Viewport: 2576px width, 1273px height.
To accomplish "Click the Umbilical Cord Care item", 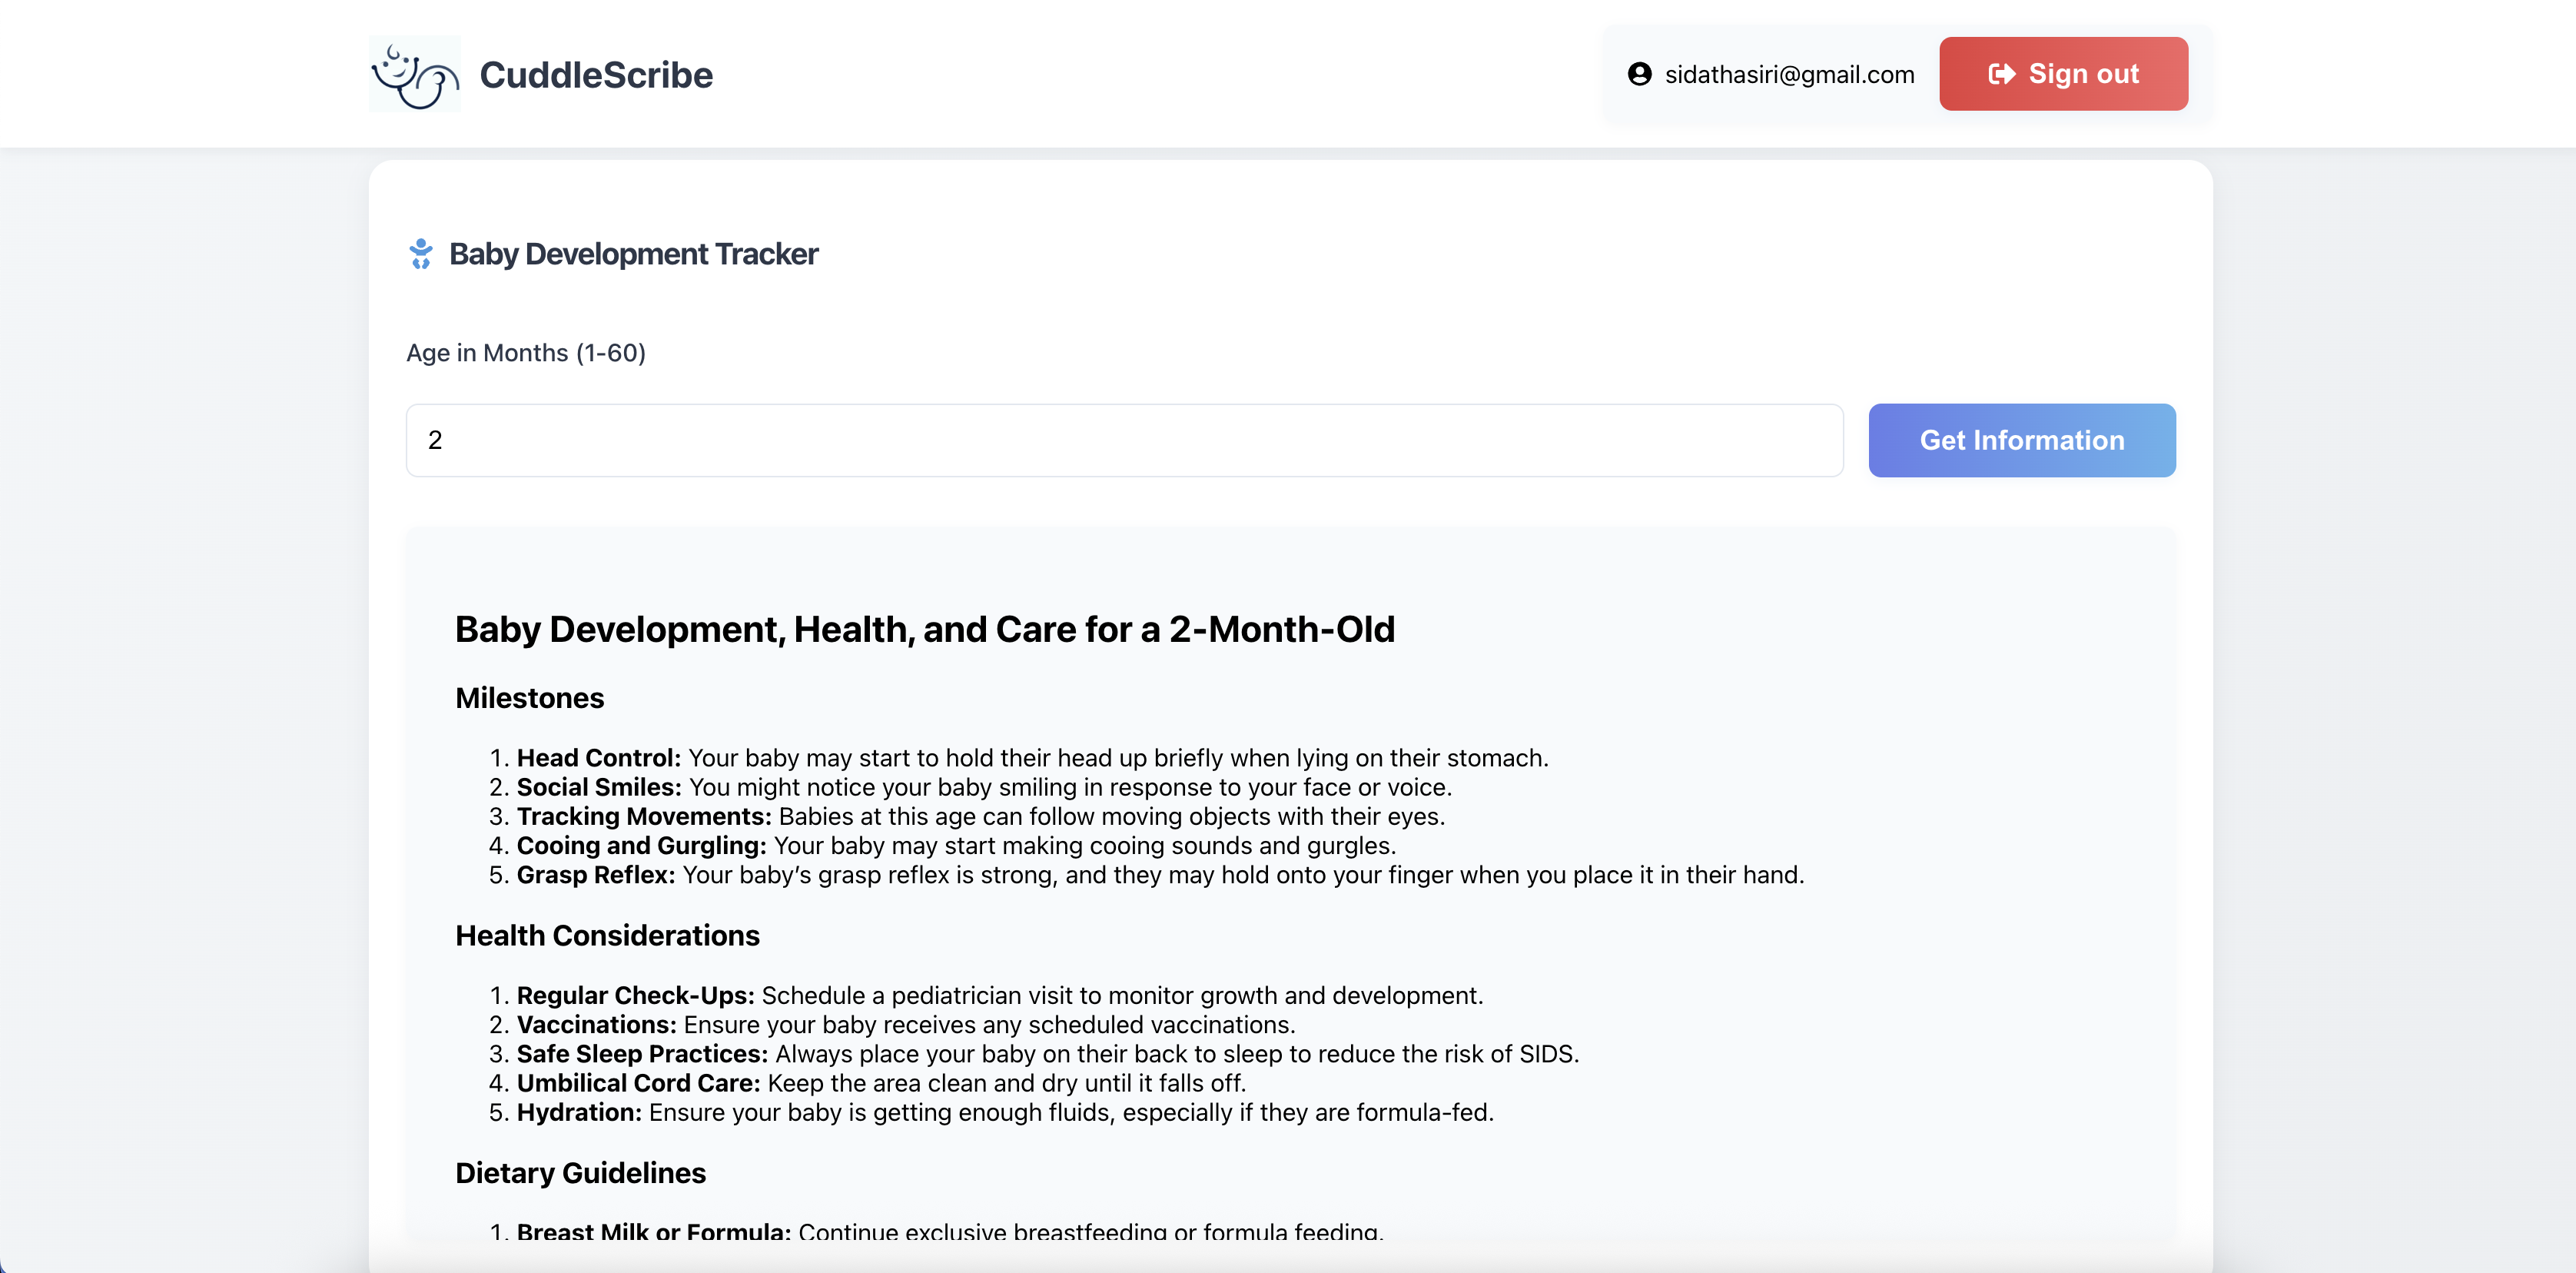I will 880,1083.
